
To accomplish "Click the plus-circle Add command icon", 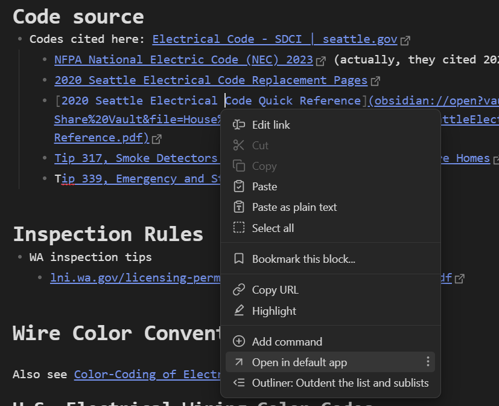I will pos(239,342).
